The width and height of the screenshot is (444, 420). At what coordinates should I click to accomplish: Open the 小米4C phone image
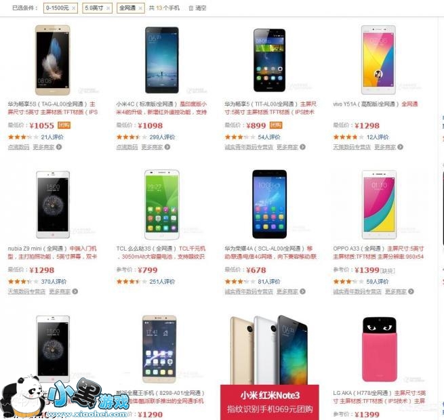coord(162,60)
